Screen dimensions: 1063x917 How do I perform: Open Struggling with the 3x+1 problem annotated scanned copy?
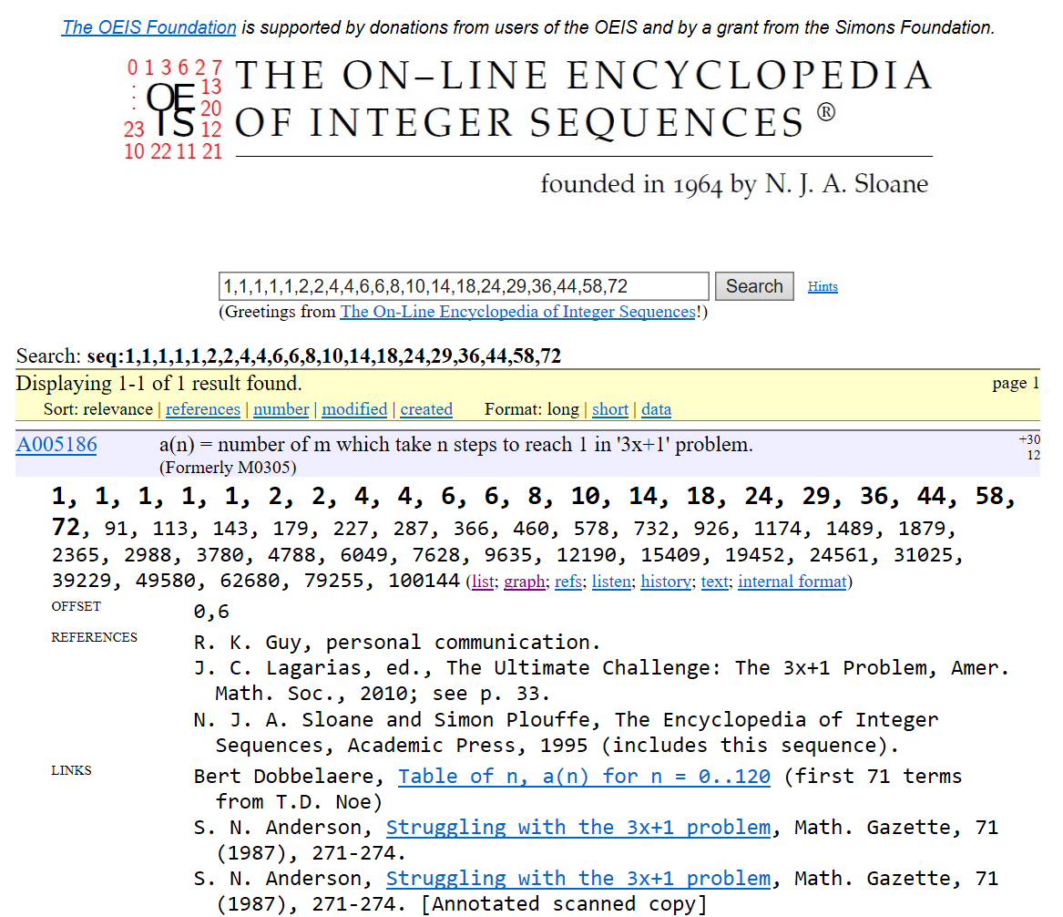[578, 878]
